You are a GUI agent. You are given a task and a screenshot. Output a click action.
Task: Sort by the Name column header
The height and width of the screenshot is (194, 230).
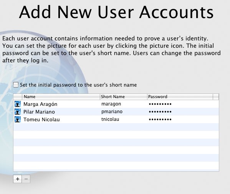61,97
